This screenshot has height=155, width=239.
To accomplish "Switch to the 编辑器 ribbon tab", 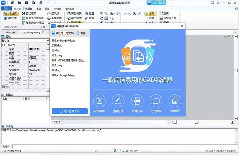I will tap(28, 9).
